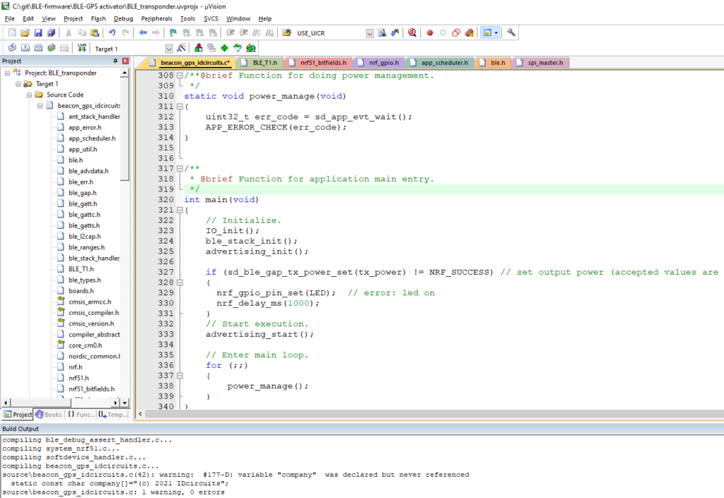Image resolution: width=724 pixels, height=498 pixels.
Task: Open the Peripherals menu
Action: (156, 18)
